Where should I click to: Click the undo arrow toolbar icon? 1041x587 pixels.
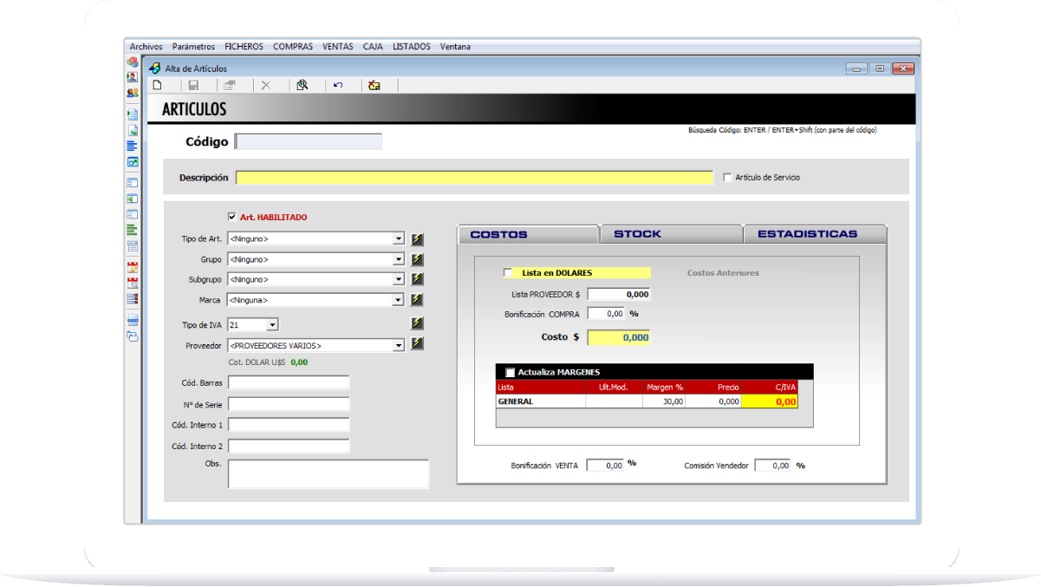(338, 85)
